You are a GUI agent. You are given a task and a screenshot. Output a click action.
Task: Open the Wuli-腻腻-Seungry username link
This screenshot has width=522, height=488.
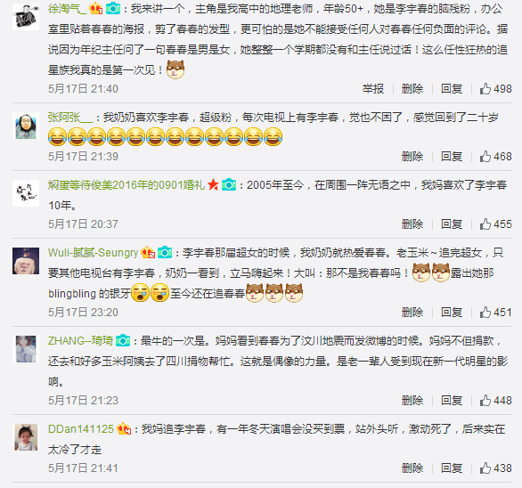coord(93,253)
